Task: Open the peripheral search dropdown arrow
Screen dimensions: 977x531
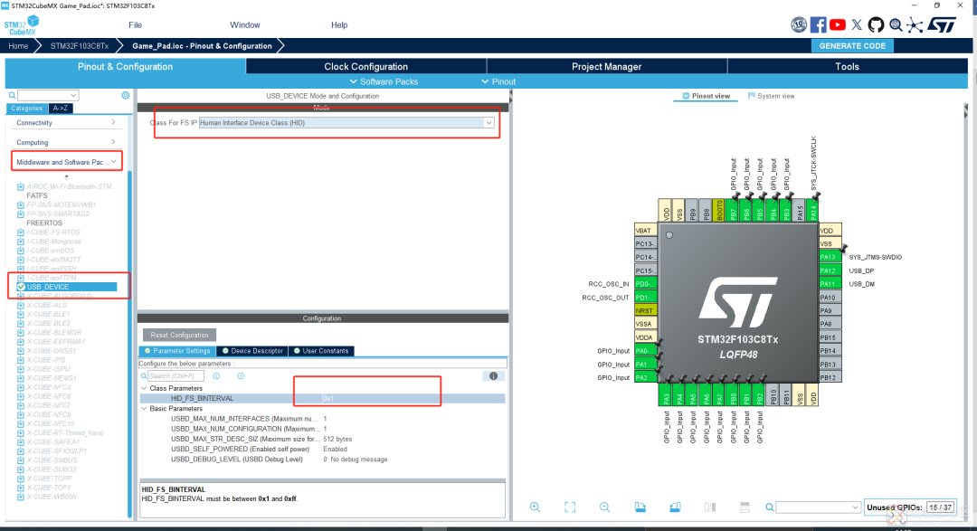Action: click(73, 95)
